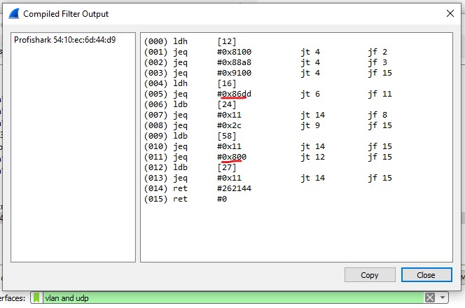Close dialog with X button
This screenshot has height=308, width=465.
[450, 13]
